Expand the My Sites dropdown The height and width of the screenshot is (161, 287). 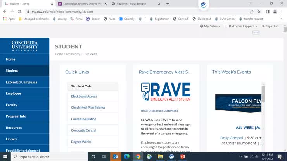click(210, 26)
